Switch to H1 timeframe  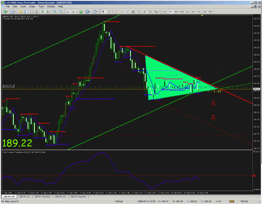pyautogui.click(x=188, y=12)
